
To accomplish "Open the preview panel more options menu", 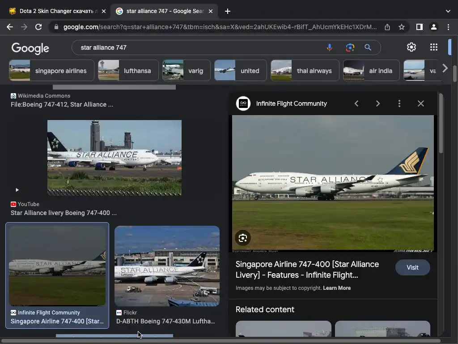I will (x=399, y=103).
